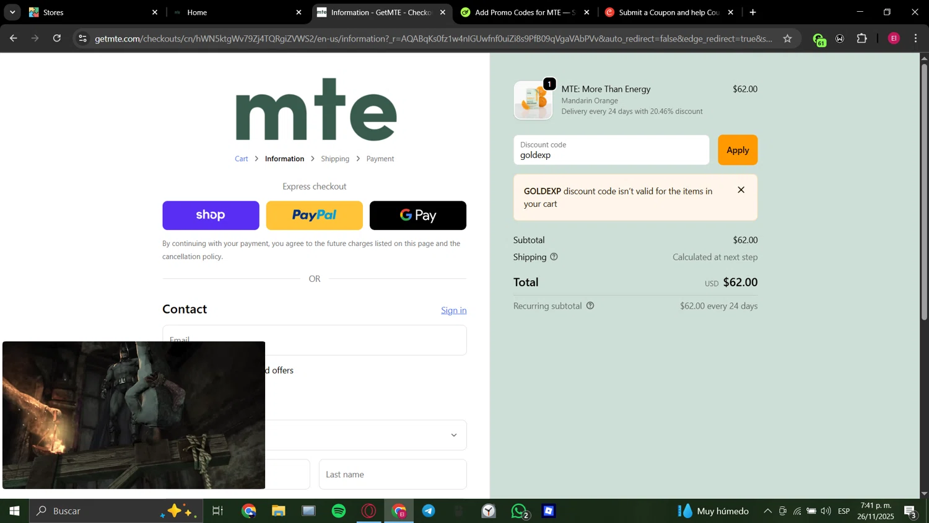Open the Muy húmedo weather widget
This screenshot has width=929, height=523.
[713, 511]
